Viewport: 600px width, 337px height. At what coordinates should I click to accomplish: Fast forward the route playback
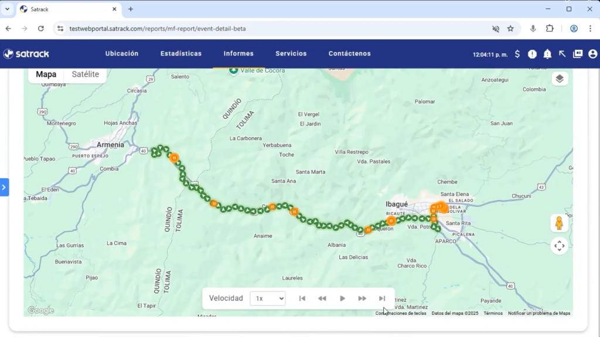click(x=362, y=298)
